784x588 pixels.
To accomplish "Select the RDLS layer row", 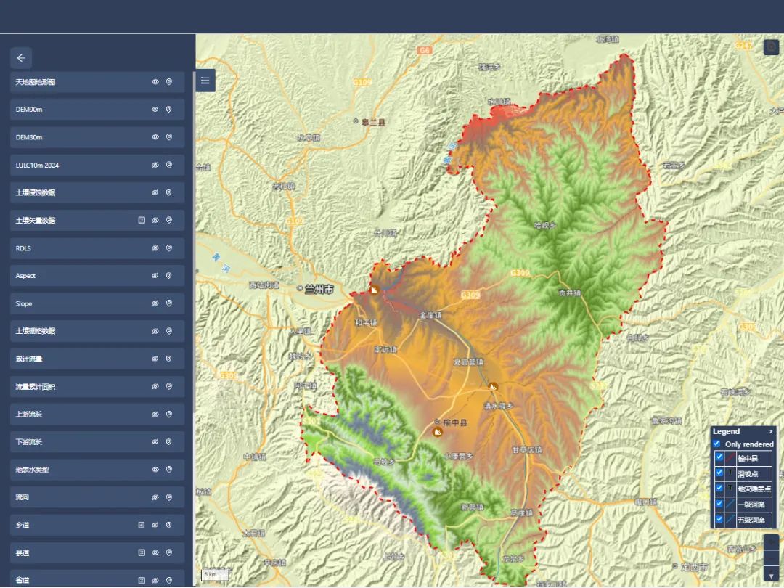I will pyautogui.click(x=73, y=248).
